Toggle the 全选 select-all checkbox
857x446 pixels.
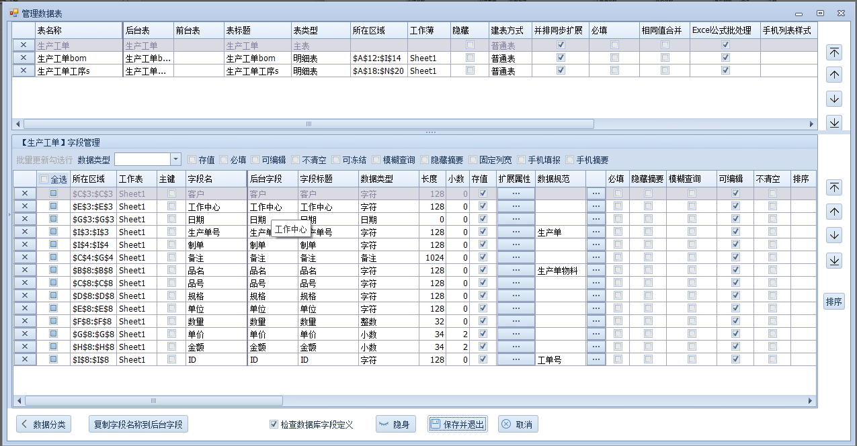(44, 179)
